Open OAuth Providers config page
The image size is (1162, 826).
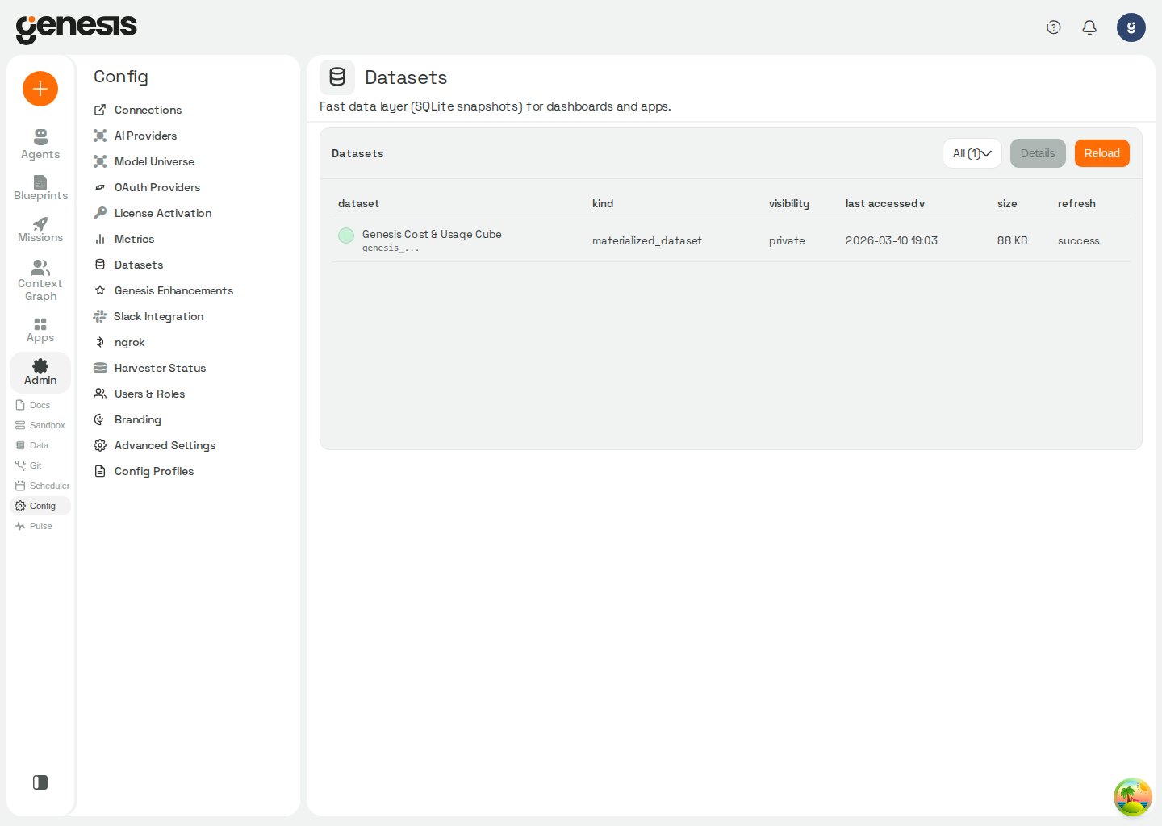147,187
